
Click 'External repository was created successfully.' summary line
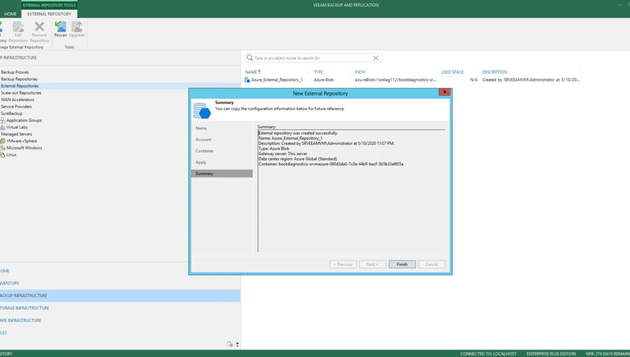[298, 133]
